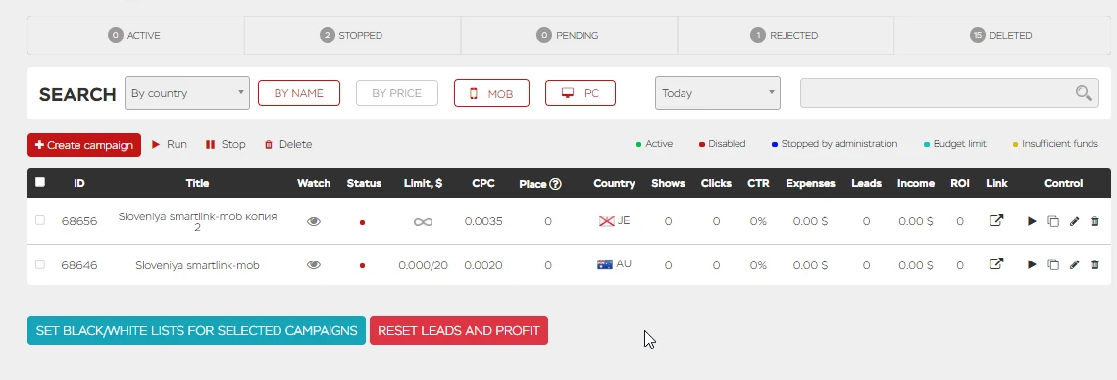1117x380 pixels.
Task: Open external link for campaign 68656
Action: point(996,221)
